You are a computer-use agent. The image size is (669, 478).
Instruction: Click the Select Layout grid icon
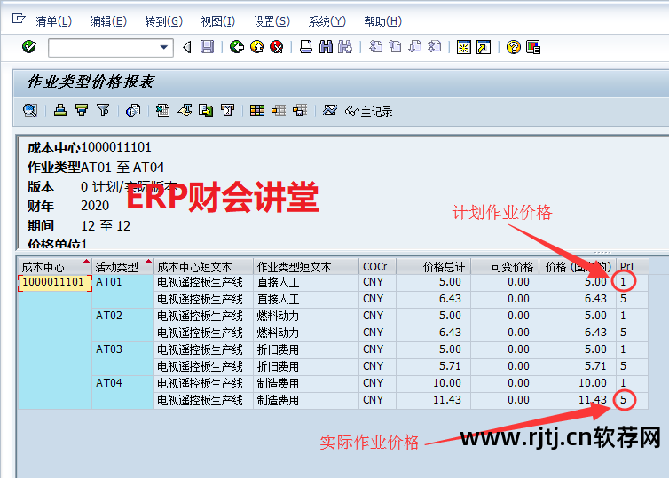[x=279, y=111]
